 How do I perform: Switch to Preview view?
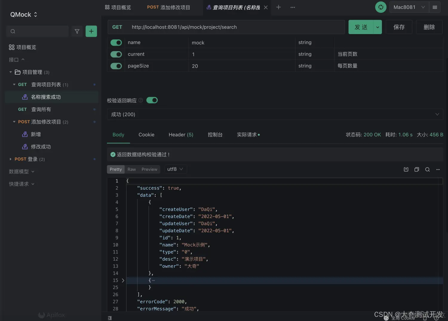(x=149, y=169)
